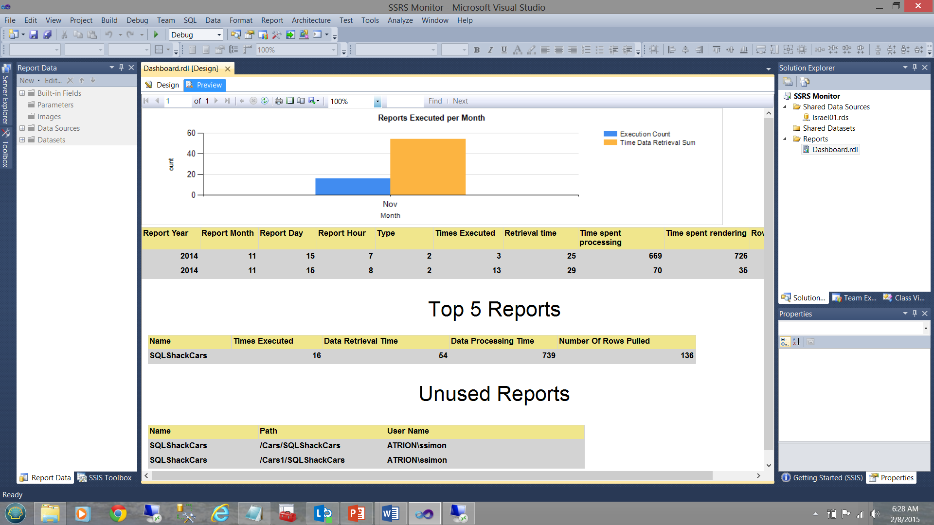The image size is (934, 525).
Task: Expand the Datasets folder node
Action: (x=22, y=140)
